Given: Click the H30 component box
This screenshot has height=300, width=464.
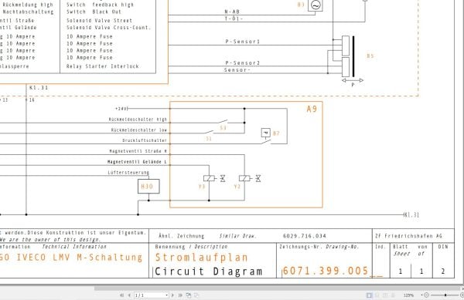Looking at the screenshot, I should pyautogui.click(x=148, y=187).
